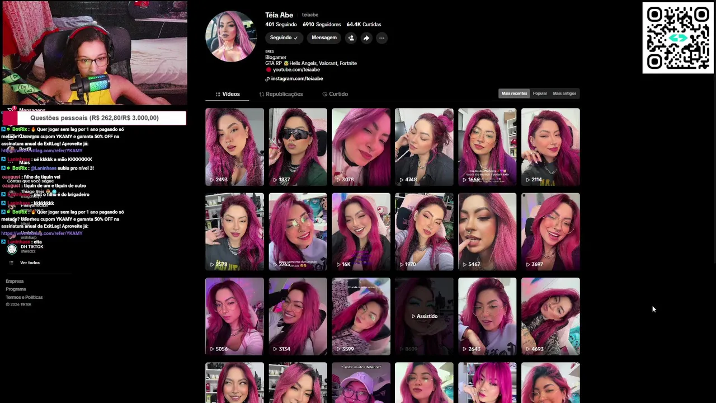Open the three-dots more options button

pos(381,38)
